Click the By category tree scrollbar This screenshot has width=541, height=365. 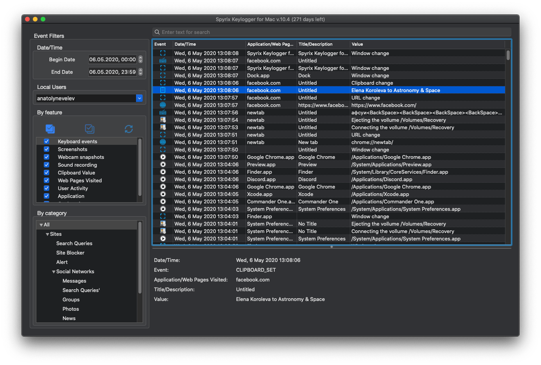click(x=140, y=258)
